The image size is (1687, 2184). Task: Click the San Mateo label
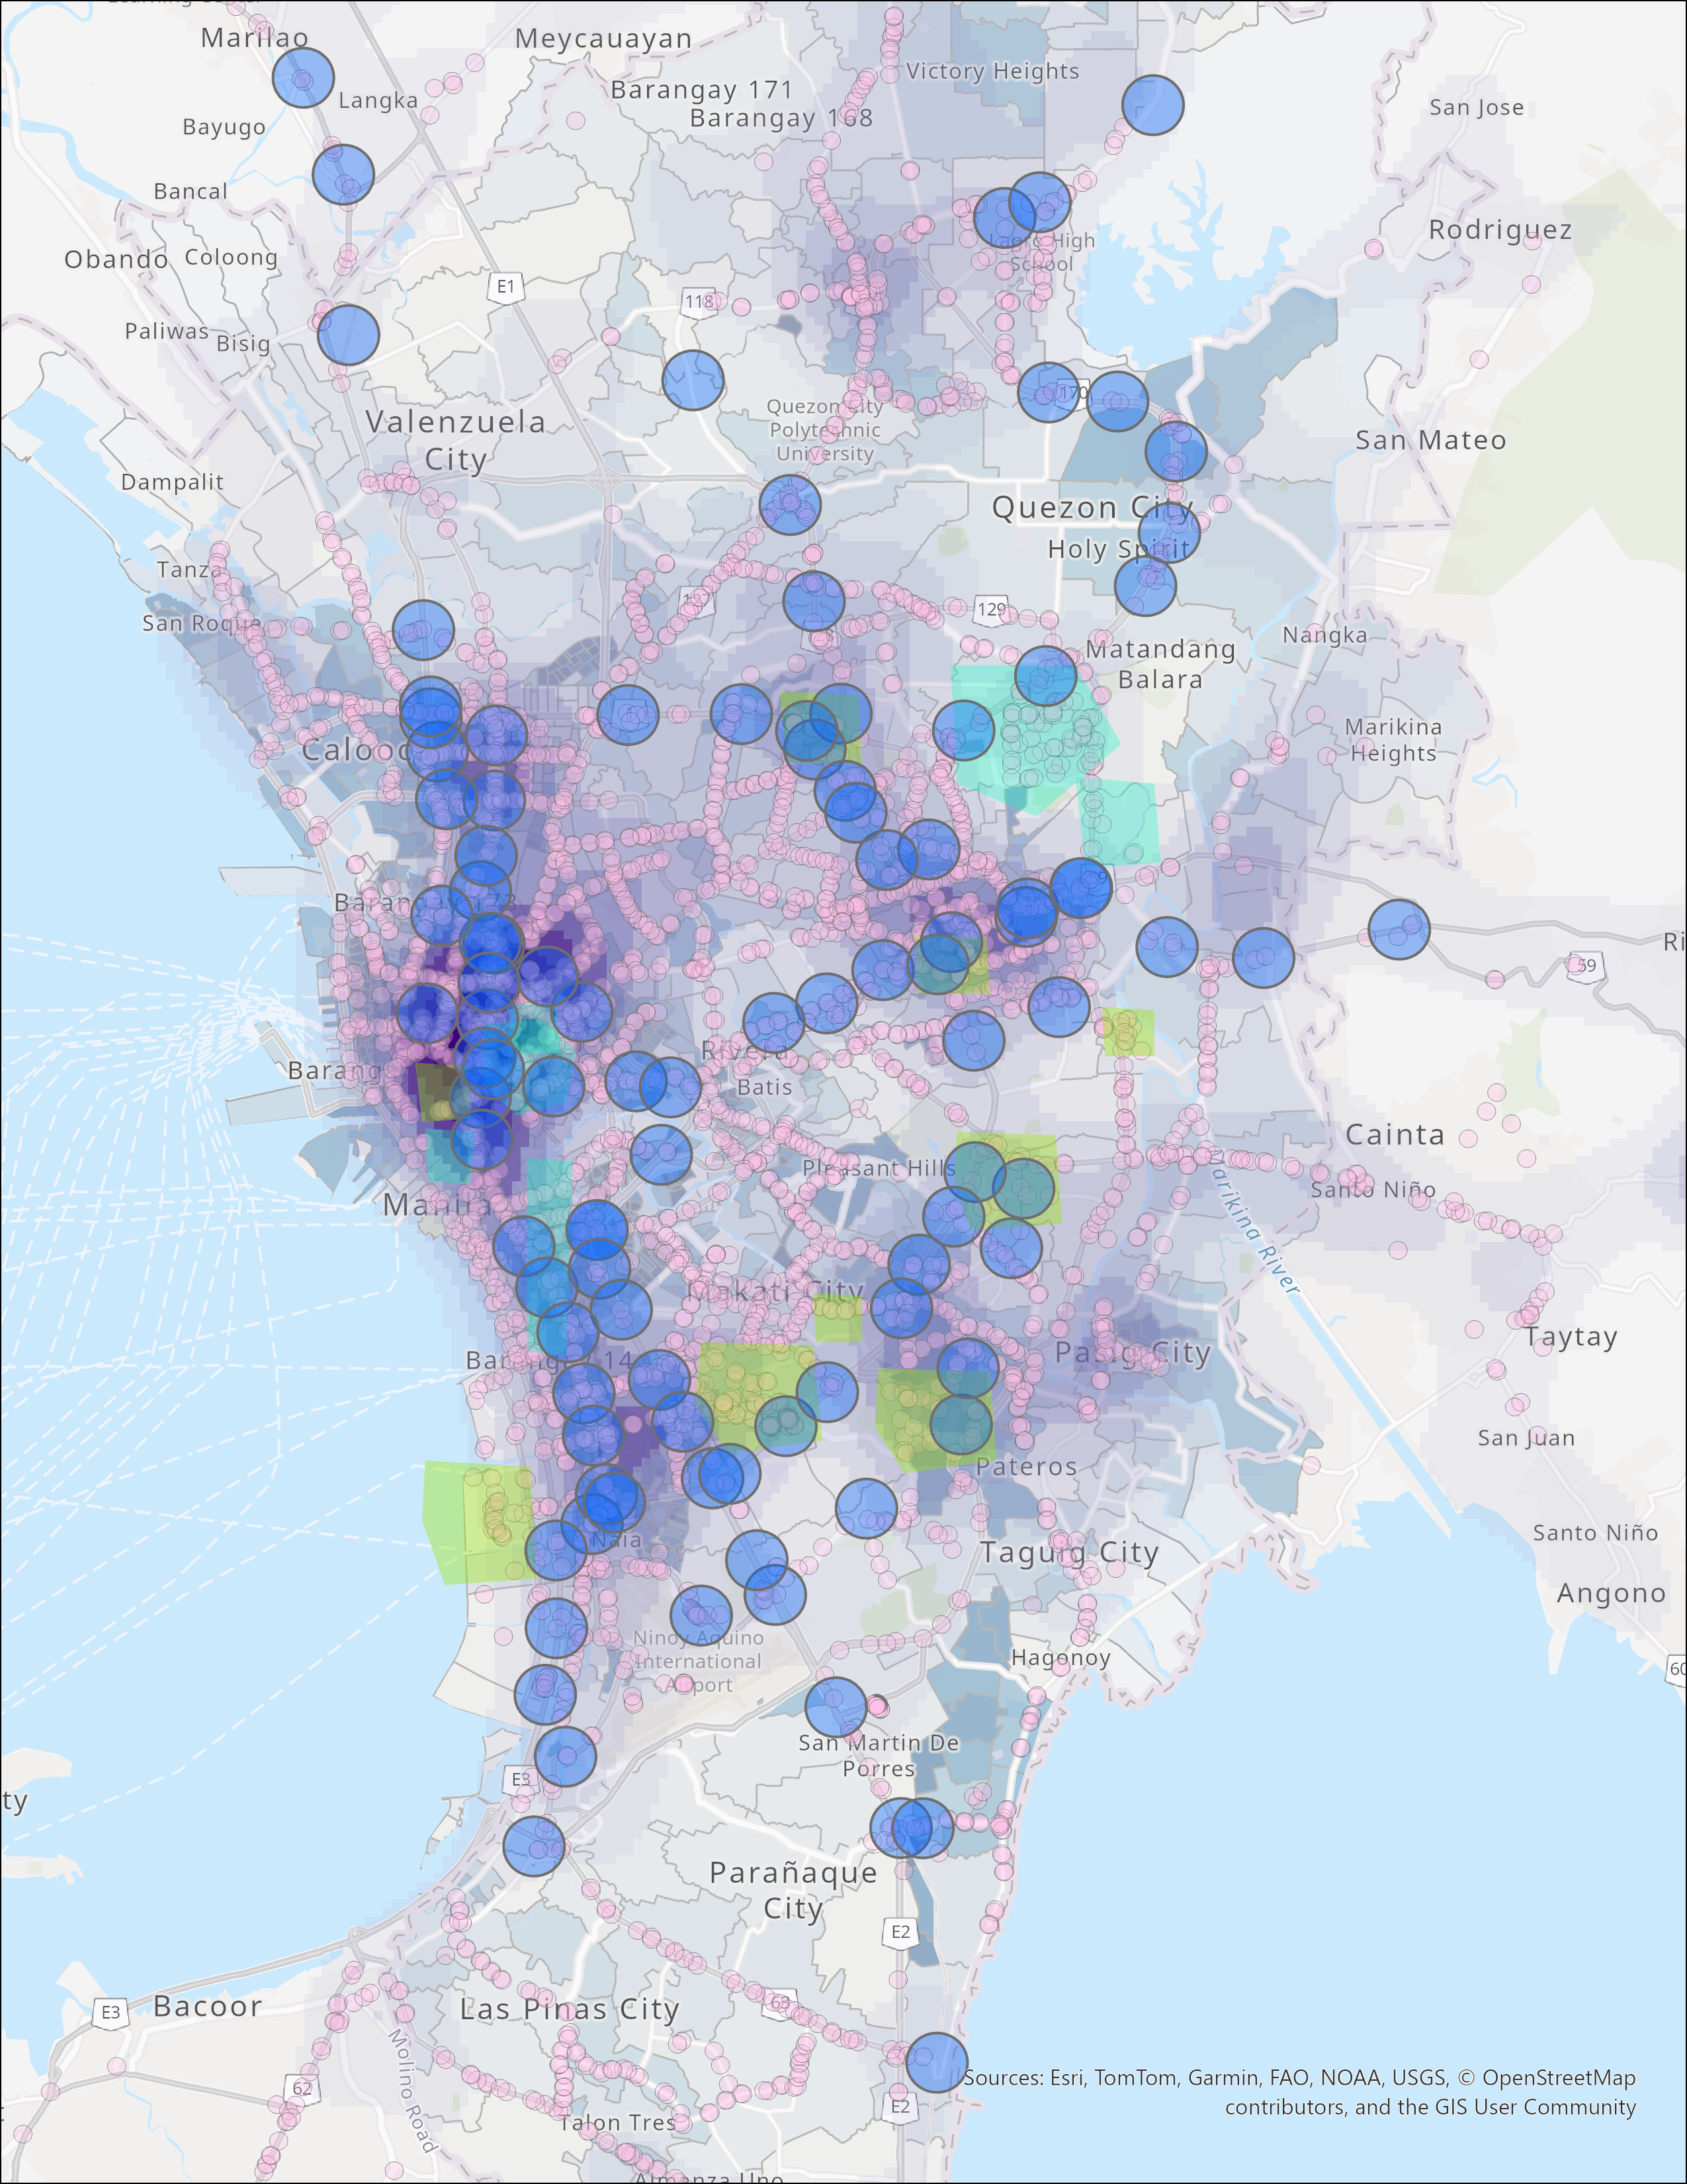[x=1430, y=440]
